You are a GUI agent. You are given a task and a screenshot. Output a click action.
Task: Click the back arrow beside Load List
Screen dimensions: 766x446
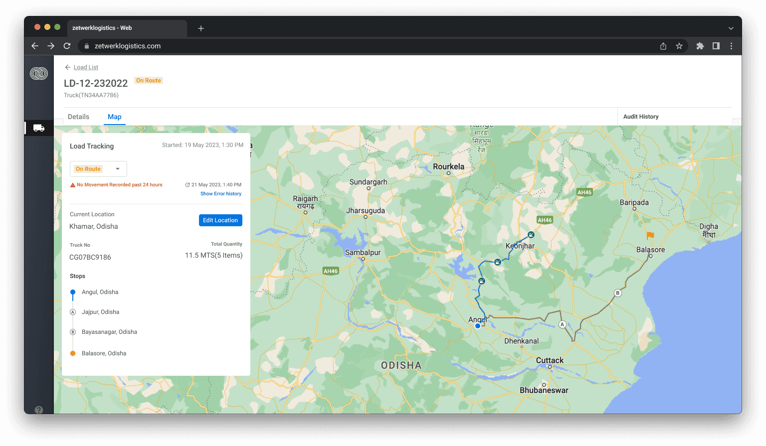coord(68,67)
